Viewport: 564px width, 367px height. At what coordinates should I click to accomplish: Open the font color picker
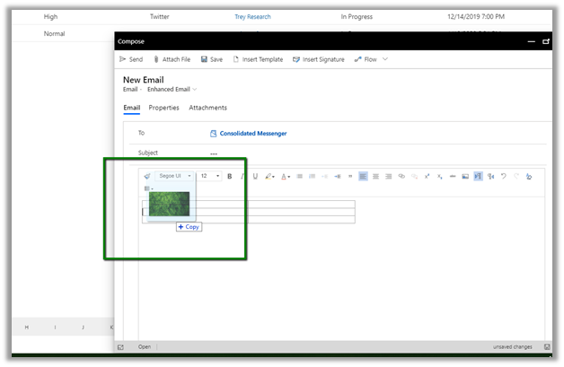(286, 176)
